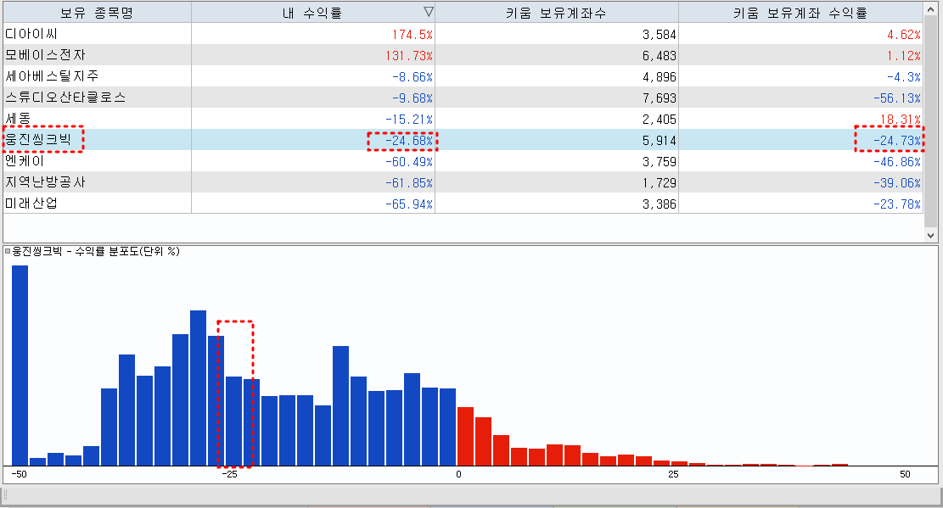Select the 미래산업 stock row
This screenshot has width=943, height=508.
[463, 204]
